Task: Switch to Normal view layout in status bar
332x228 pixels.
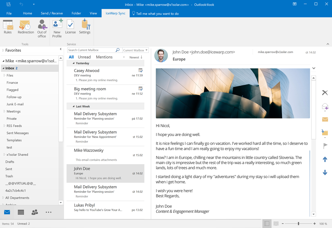Action: point(267,224)
